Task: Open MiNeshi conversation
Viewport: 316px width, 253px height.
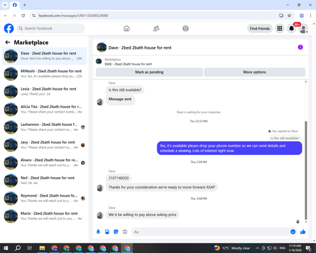Action: [x=44, y=73]
